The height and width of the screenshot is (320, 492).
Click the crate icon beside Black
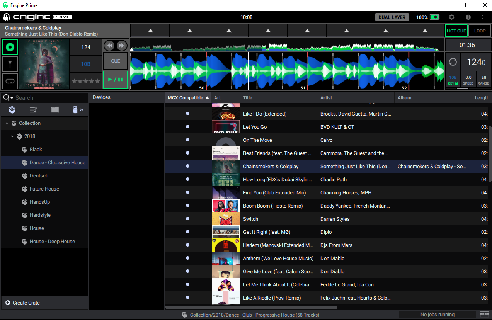pos(25,150)
